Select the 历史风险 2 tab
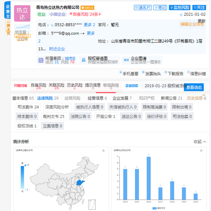211x211 pixels. click(x=75, y=86)
